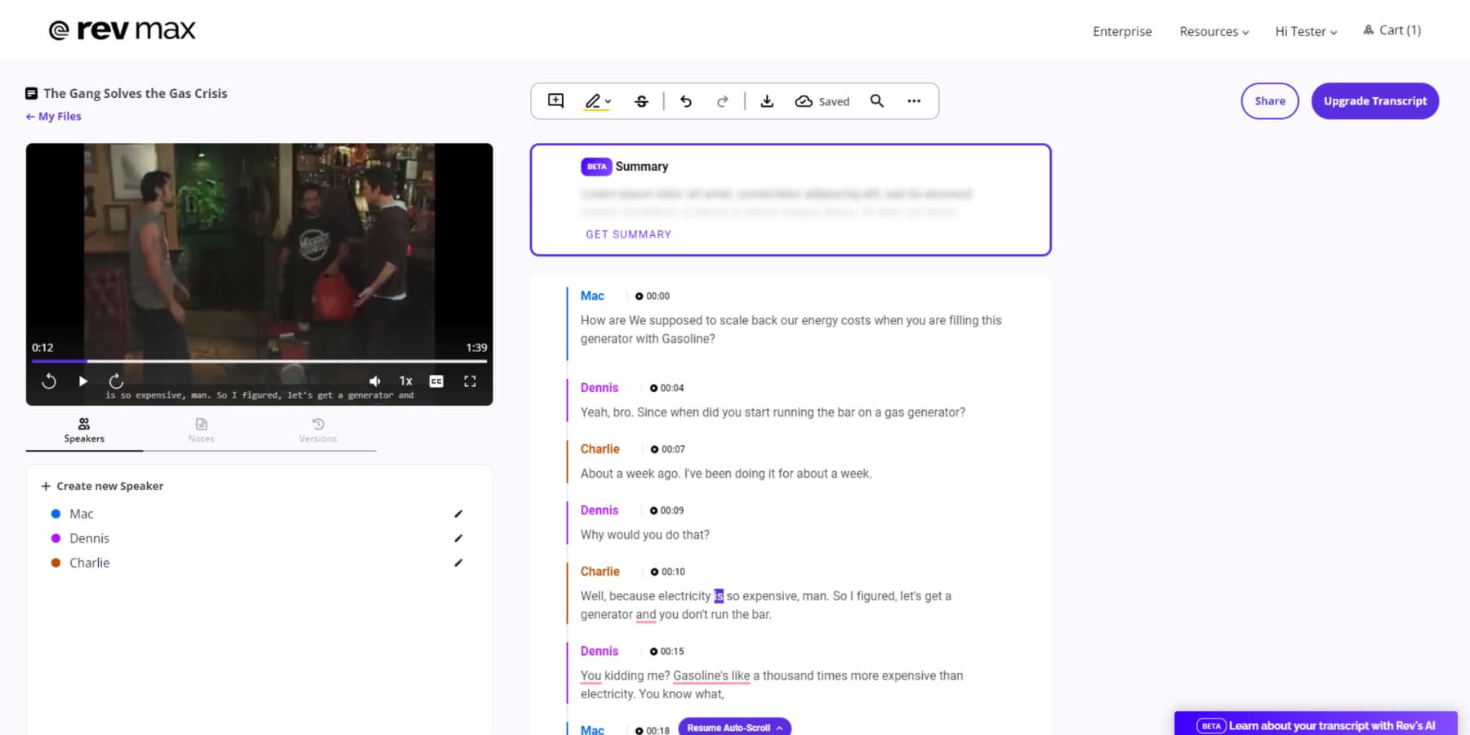
Task: Select the highlighter pen tool
Action: pyautogui.click(x=592, y=100)
